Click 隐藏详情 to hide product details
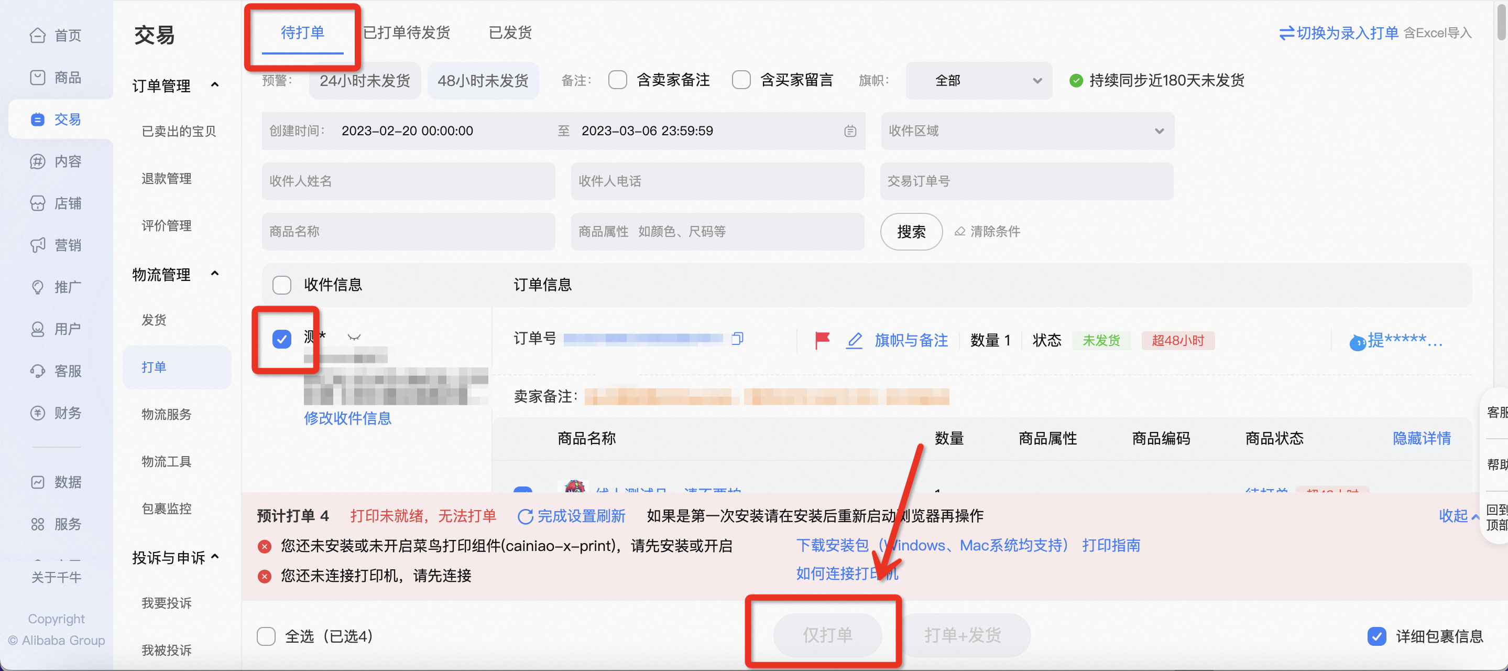This screenshot has height=671, width=1508. coord(1422,439)
